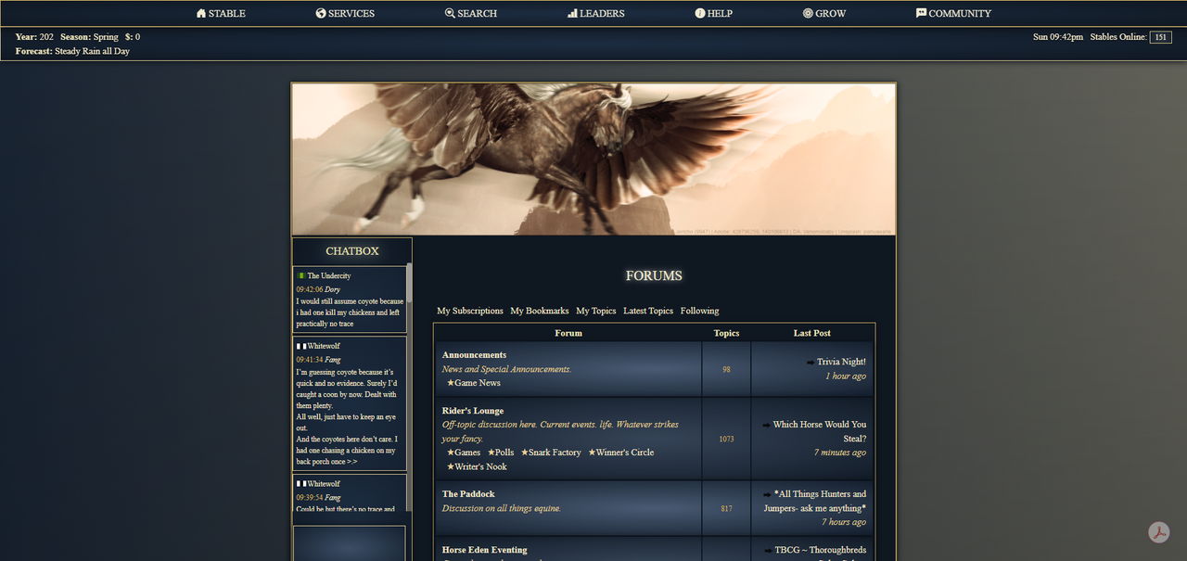Viewport: 1187px width, 561px height.
Task: Click arrow icon before Which Horse Would You
Action: [x=766, y=425]
